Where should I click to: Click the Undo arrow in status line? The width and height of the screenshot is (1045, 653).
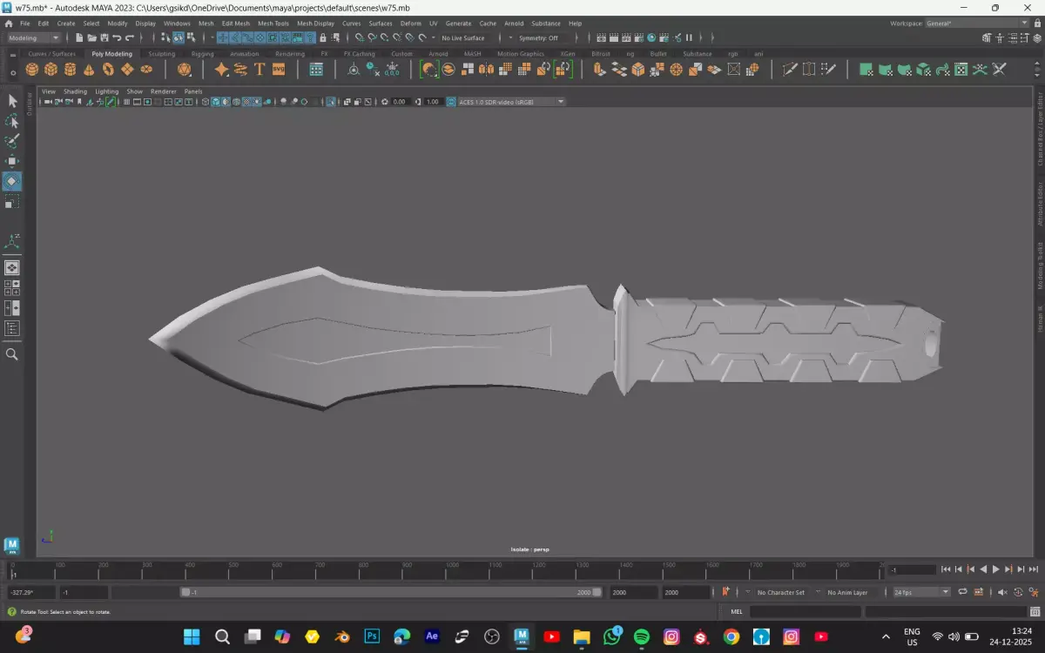click(x=118, y=37)
